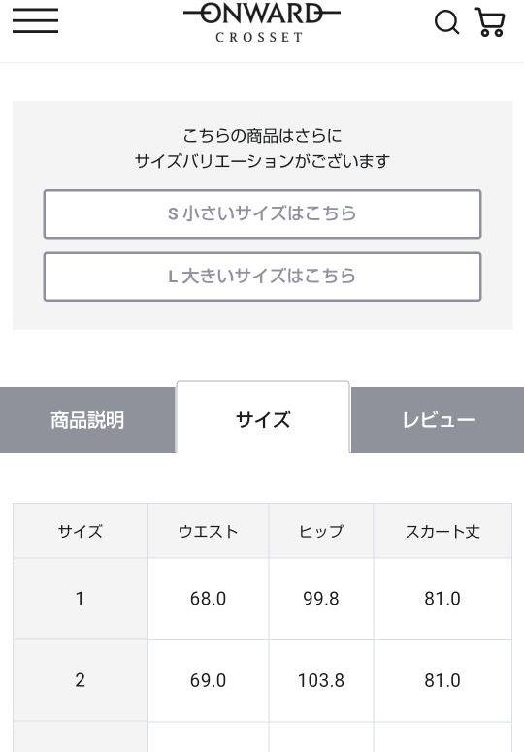524x752 pixels.
Task: Click the ウエスト column header
Action: coord(208,531)
